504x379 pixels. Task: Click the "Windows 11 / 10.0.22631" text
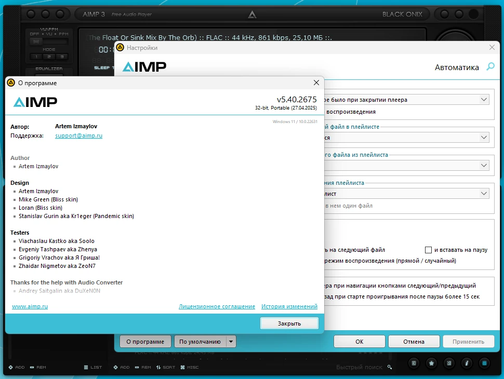click(x=295, y=121)
